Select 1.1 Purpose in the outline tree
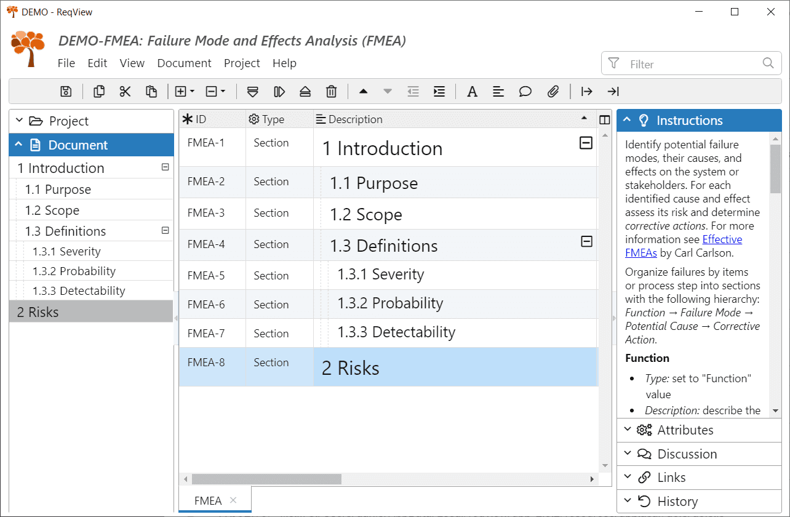Image resolution: width=790 pixels, height=517 pixels. pyautogui.click(x=58, y=190)
